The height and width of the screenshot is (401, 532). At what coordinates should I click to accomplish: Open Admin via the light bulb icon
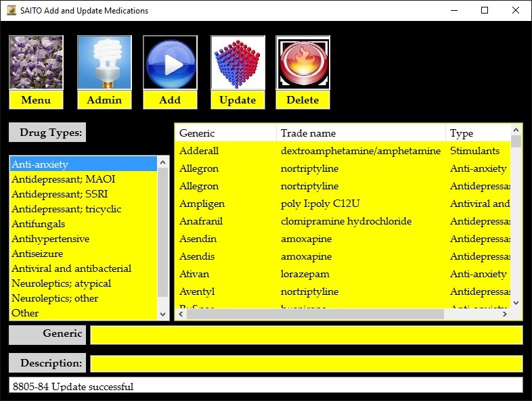click(x=104, y=62)
